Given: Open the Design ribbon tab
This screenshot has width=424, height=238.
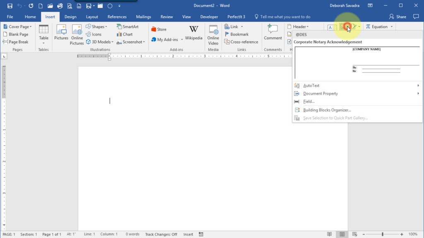Looking at the screenshot, I should [70, 17].
